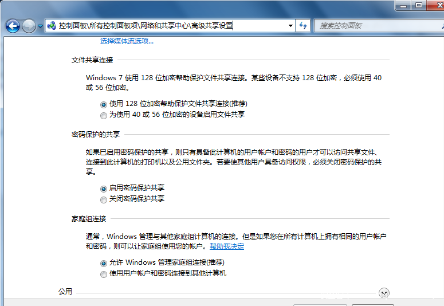Minimize the control panel window
The width and height of the screenshot is (444, 306).
pyautogui.click(x=403, y=5)
